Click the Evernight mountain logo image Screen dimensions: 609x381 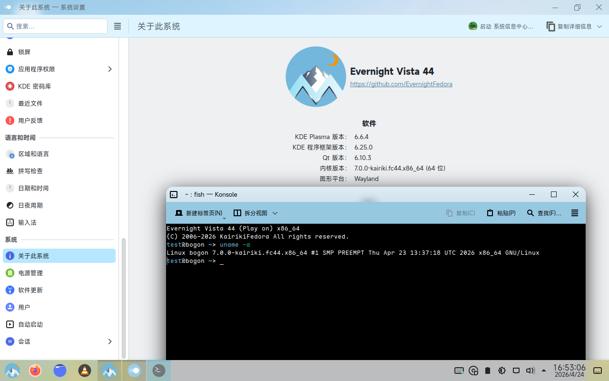click(316, 77)
